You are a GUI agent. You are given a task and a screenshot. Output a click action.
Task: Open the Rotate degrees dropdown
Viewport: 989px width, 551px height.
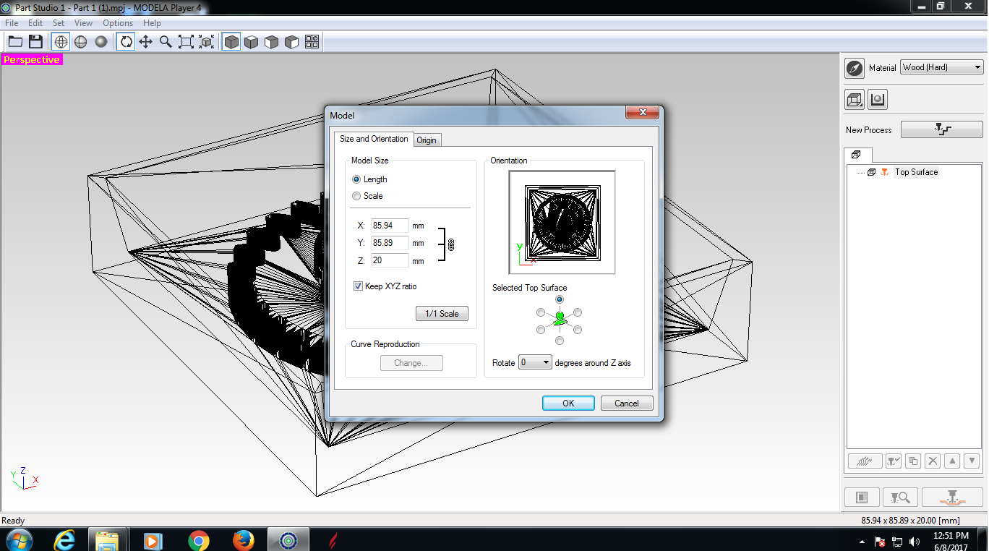click(535, 362)
